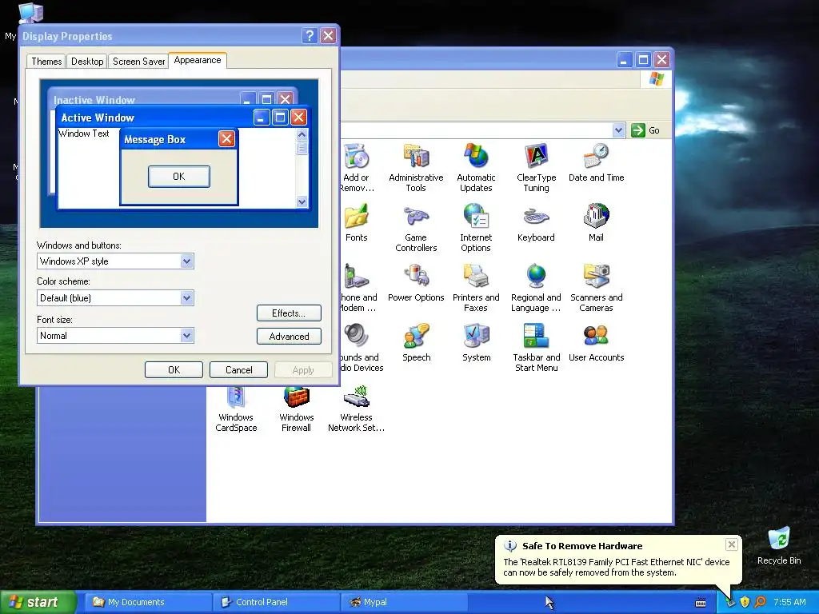Click the Go button in Control Panel
Screen dimensions: 819x614
(x=645, y=130)
